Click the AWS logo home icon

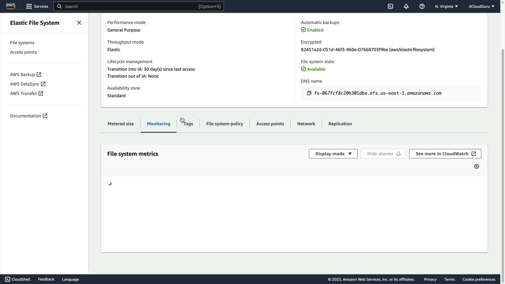coord(11,6)
